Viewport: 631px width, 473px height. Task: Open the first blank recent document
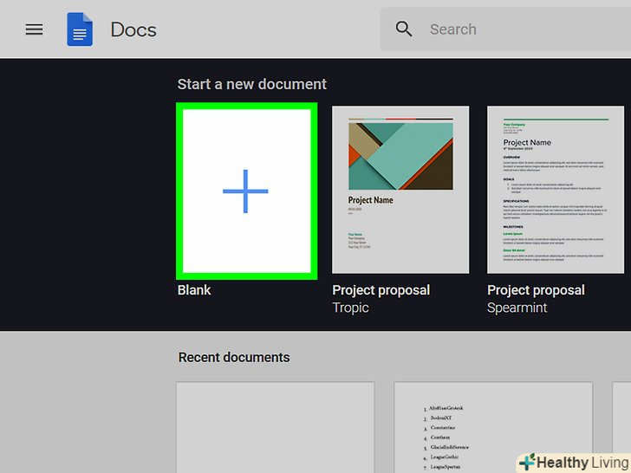tap(275, 427)
